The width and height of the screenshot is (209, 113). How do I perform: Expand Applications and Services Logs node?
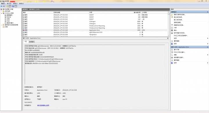2,25
